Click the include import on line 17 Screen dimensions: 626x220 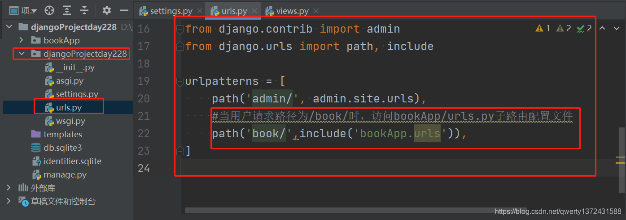410,46
